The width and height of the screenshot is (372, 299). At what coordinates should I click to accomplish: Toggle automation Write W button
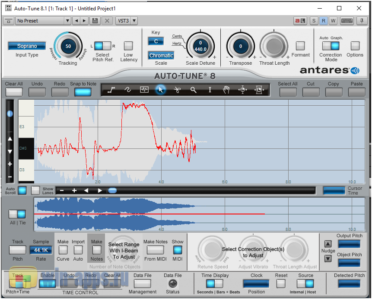coord(333,21)
